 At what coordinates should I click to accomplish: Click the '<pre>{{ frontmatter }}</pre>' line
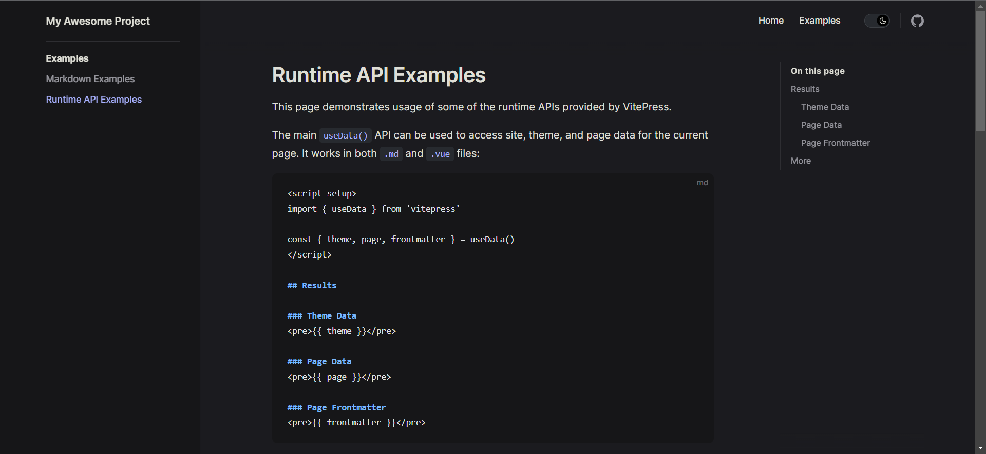point(357,422)
